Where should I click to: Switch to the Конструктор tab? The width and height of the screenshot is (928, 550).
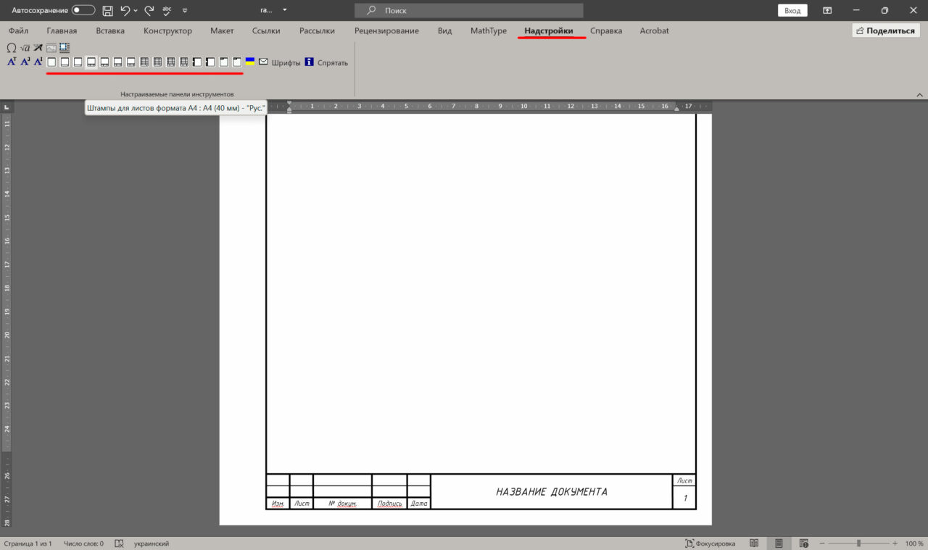pyautogui.click(x=167, y=31)
